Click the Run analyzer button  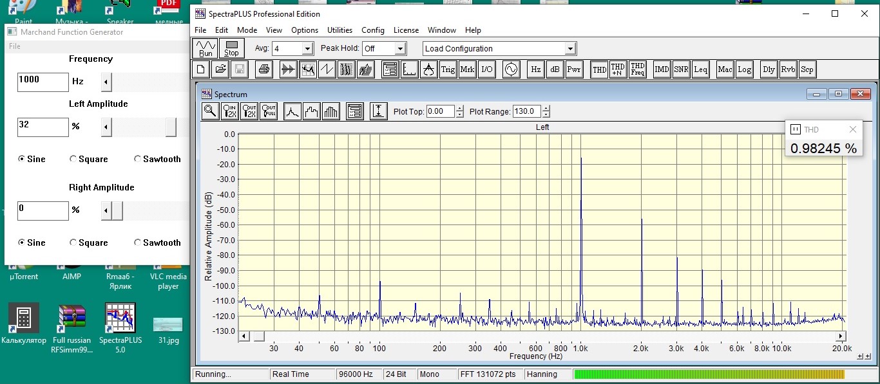206,48
